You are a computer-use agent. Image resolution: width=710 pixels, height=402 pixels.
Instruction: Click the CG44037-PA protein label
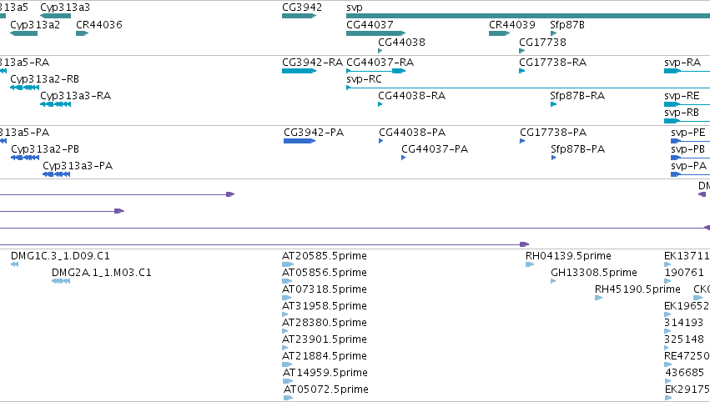[x=435, y=149]
